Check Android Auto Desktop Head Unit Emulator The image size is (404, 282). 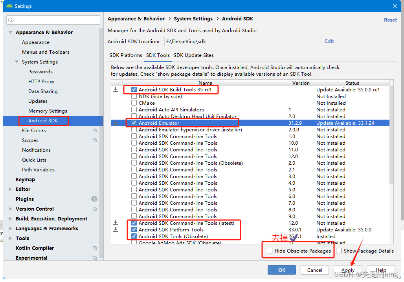tap(134, 116)
